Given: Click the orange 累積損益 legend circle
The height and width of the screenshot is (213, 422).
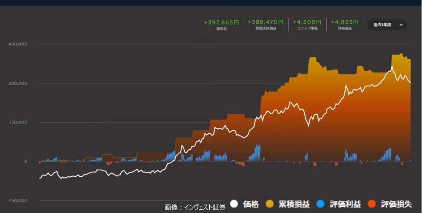Looking at the screenshot, I should (x=270, y=205).
